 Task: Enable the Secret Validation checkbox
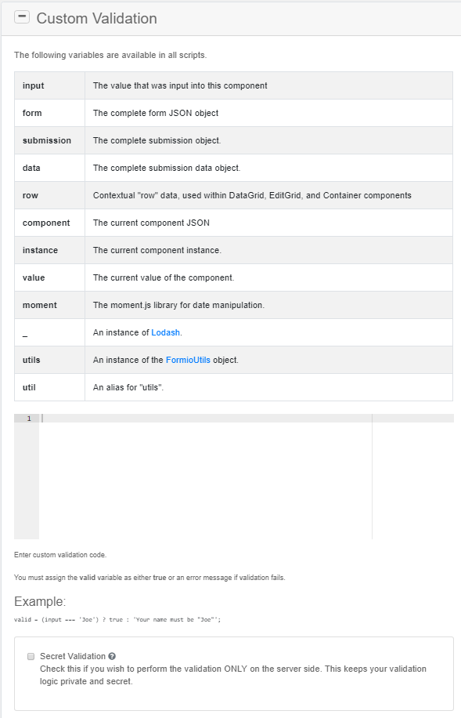30,656
